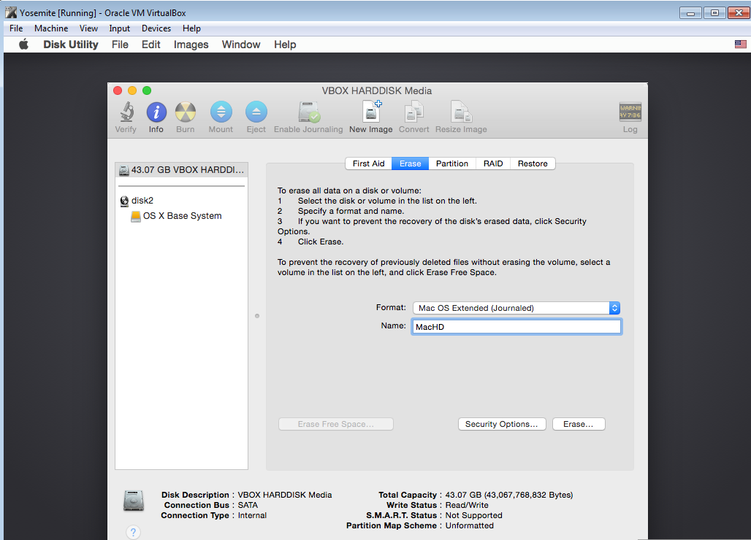Open the VirtualBox Devices menu
751x540 pixels.
(x=156, y=28)
